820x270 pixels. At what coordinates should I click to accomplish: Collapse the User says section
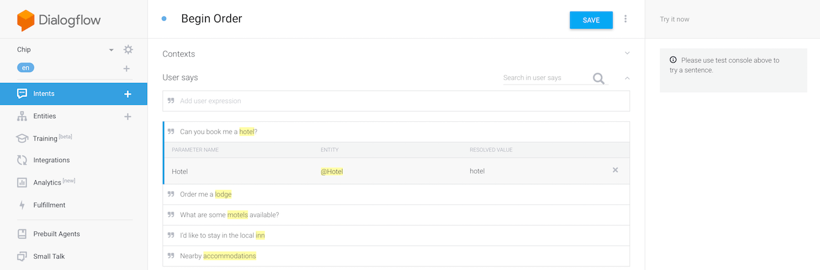(627, 77)
